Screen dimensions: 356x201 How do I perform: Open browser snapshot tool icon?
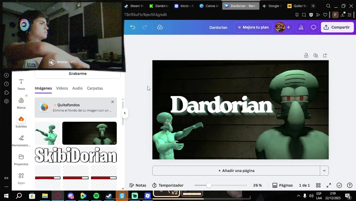coord(304,15)
